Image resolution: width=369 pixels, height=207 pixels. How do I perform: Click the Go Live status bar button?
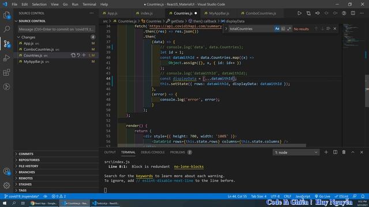[x=322, y=196]
